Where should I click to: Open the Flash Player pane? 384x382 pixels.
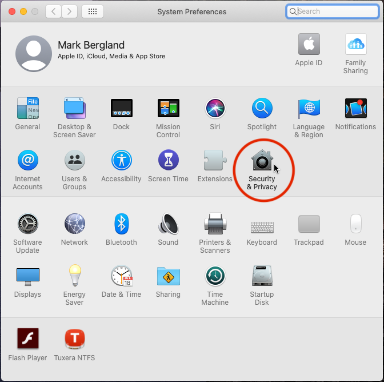tap(27, 339)
